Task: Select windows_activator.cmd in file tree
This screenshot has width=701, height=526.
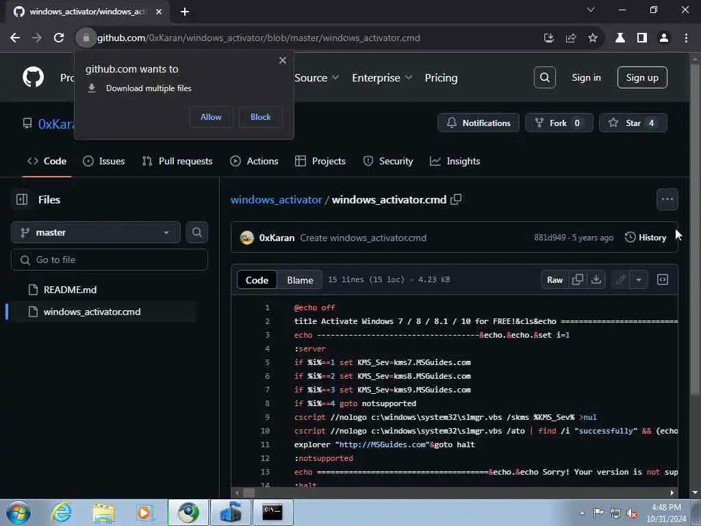Action: pyautogui.click(x=104, y=312)
